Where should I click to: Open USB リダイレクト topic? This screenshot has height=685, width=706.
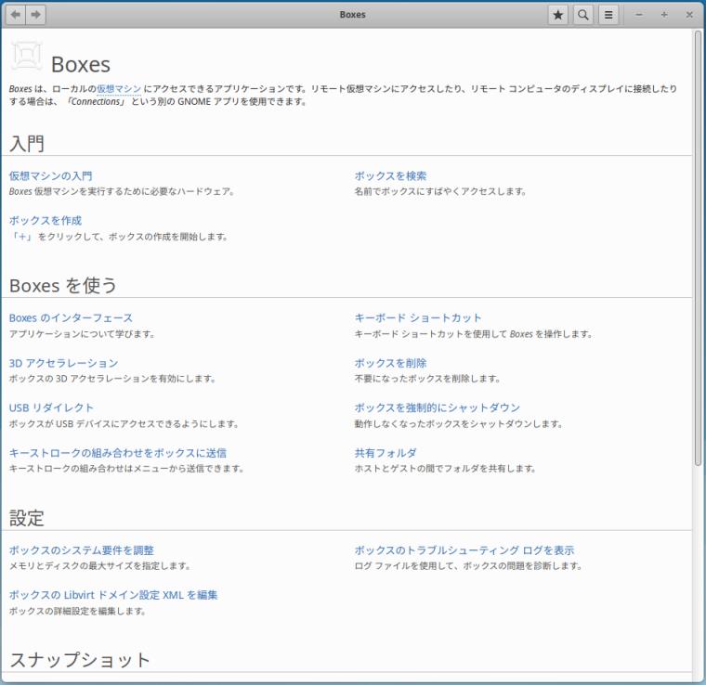[x=51, y=408]
